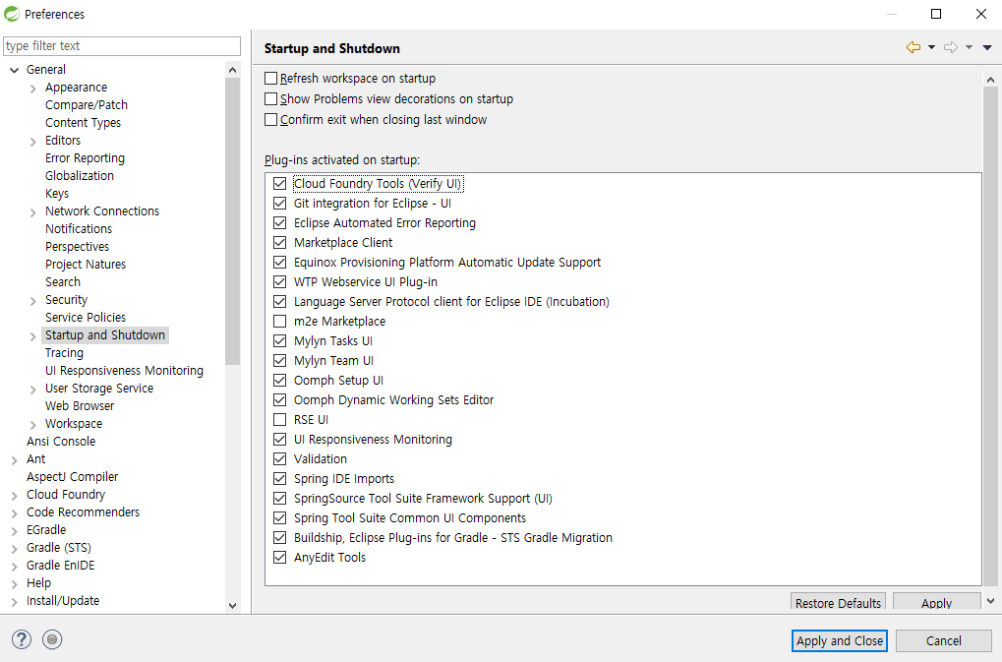The width and height of the screenshot is (1002, 662).
Task: Select Buildship Gradle STS Migration row
Action: (x=453, y=538)
